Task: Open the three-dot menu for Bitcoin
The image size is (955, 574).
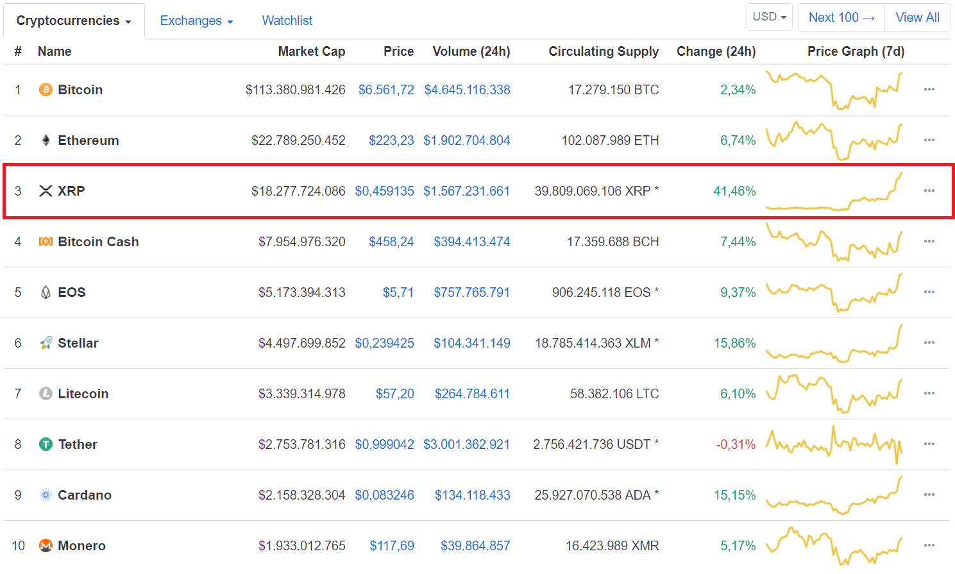Action: coord(929,89)
